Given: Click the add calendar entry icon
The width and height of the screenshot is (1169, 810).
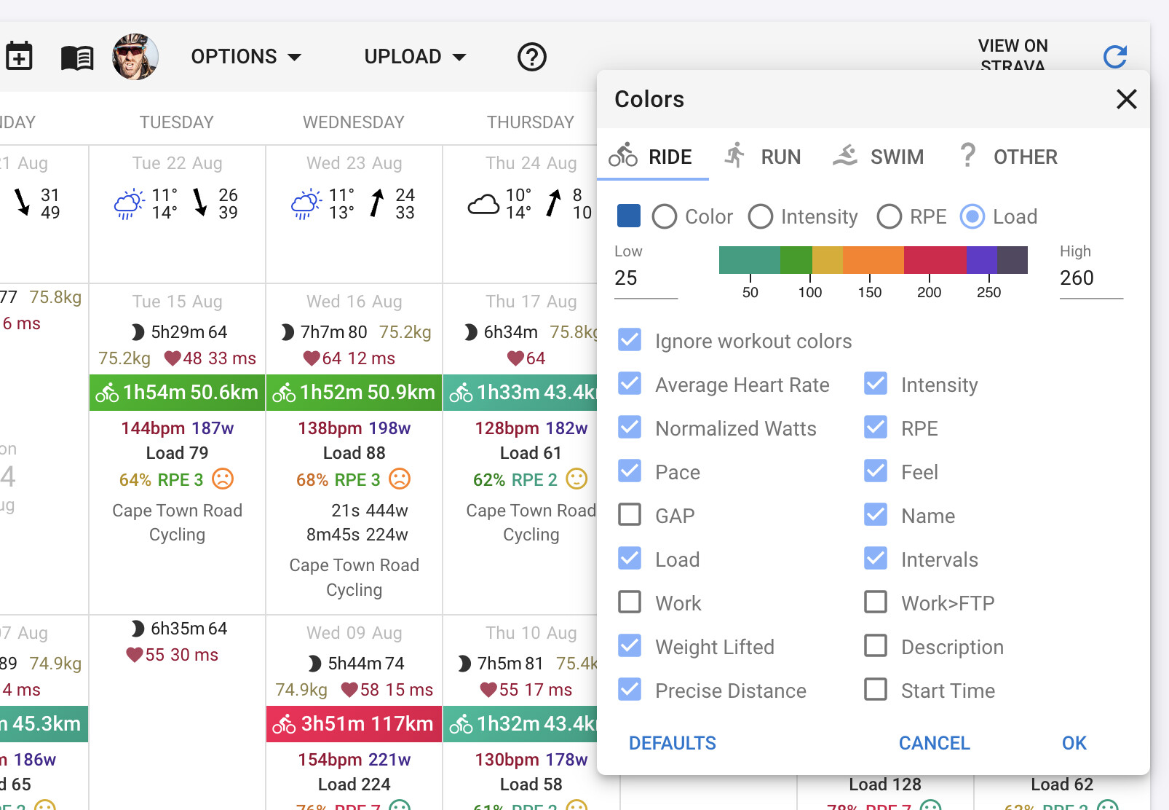Looking at the screenshot, I should pyautogui.click(x=19, y=56).
